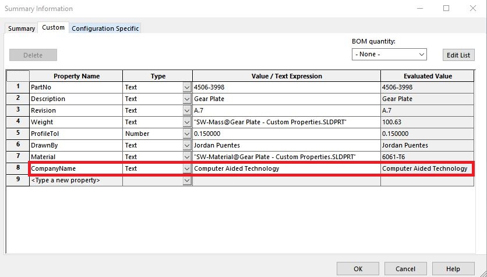Open Type dropdown in new property row
This screenshot has width=487, height=277.
click(186, 181)
